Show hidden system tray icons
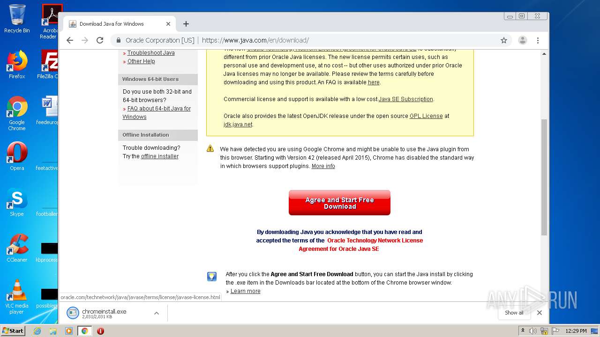600x337 pixels. coord(523,331)
